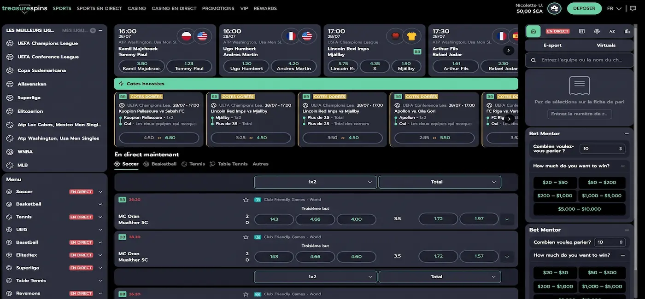Switch to MES LIGUES tab
This screenshot has width=645, height=299.
coord(75,30)
